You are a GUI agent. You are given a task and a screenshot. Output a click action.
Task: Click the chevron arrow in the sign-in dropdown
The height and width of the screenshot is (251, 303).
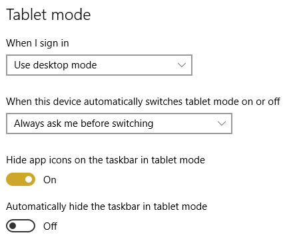[x=182, y=65]
